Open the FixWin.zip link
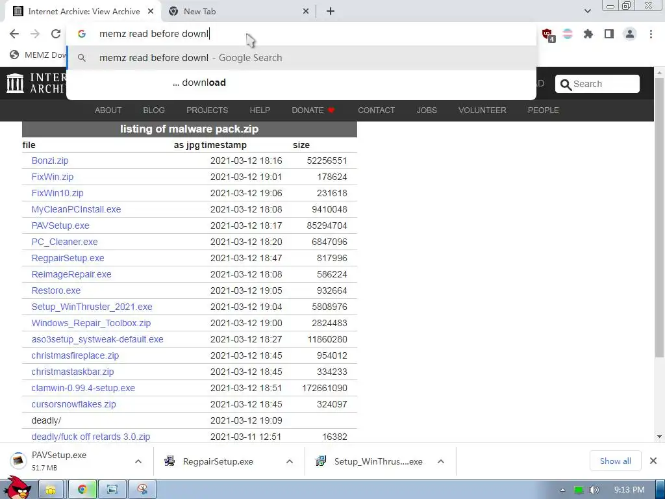Screen dimensions: 665x499 coord(52,177)
